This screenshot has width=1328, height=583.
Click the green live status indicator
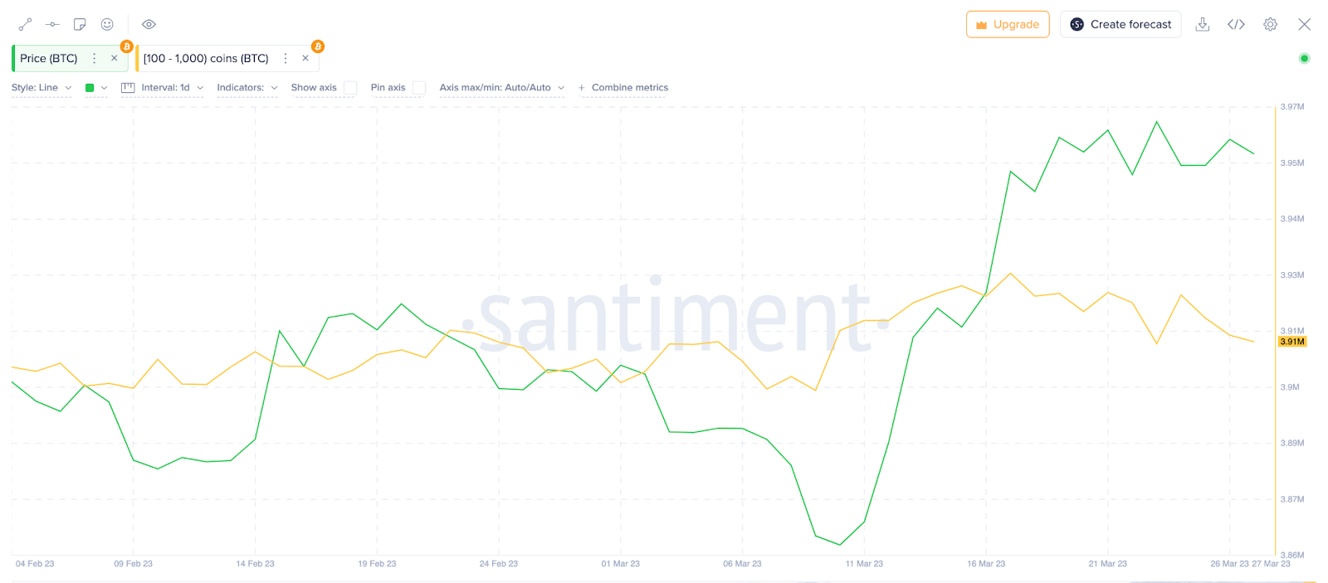point(1304,58)
